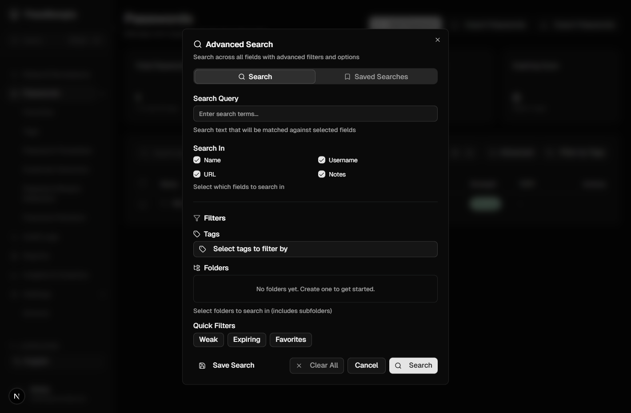The image size is (631, 413).
Task: Open the Select tags to filter by dropdown
Action: pos(315,249)
